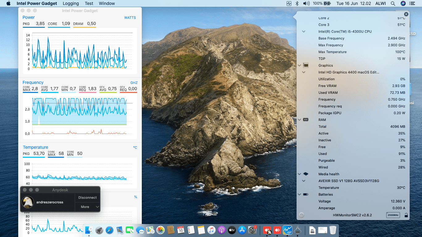
Task: Open System Preferences with badge in the Dock
Action: (252, 230)
